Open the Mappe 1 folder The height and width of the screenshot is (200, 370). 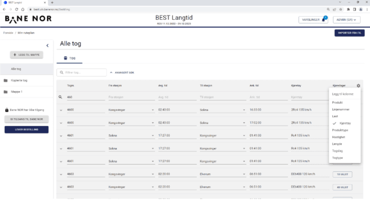[x=26, y=92]
